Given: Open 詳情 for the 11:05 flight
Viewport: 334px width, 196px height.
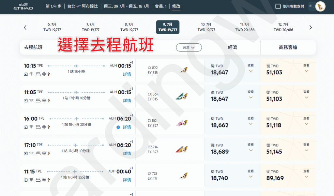Looking at the screenshot, I should [x=127, y=100].
